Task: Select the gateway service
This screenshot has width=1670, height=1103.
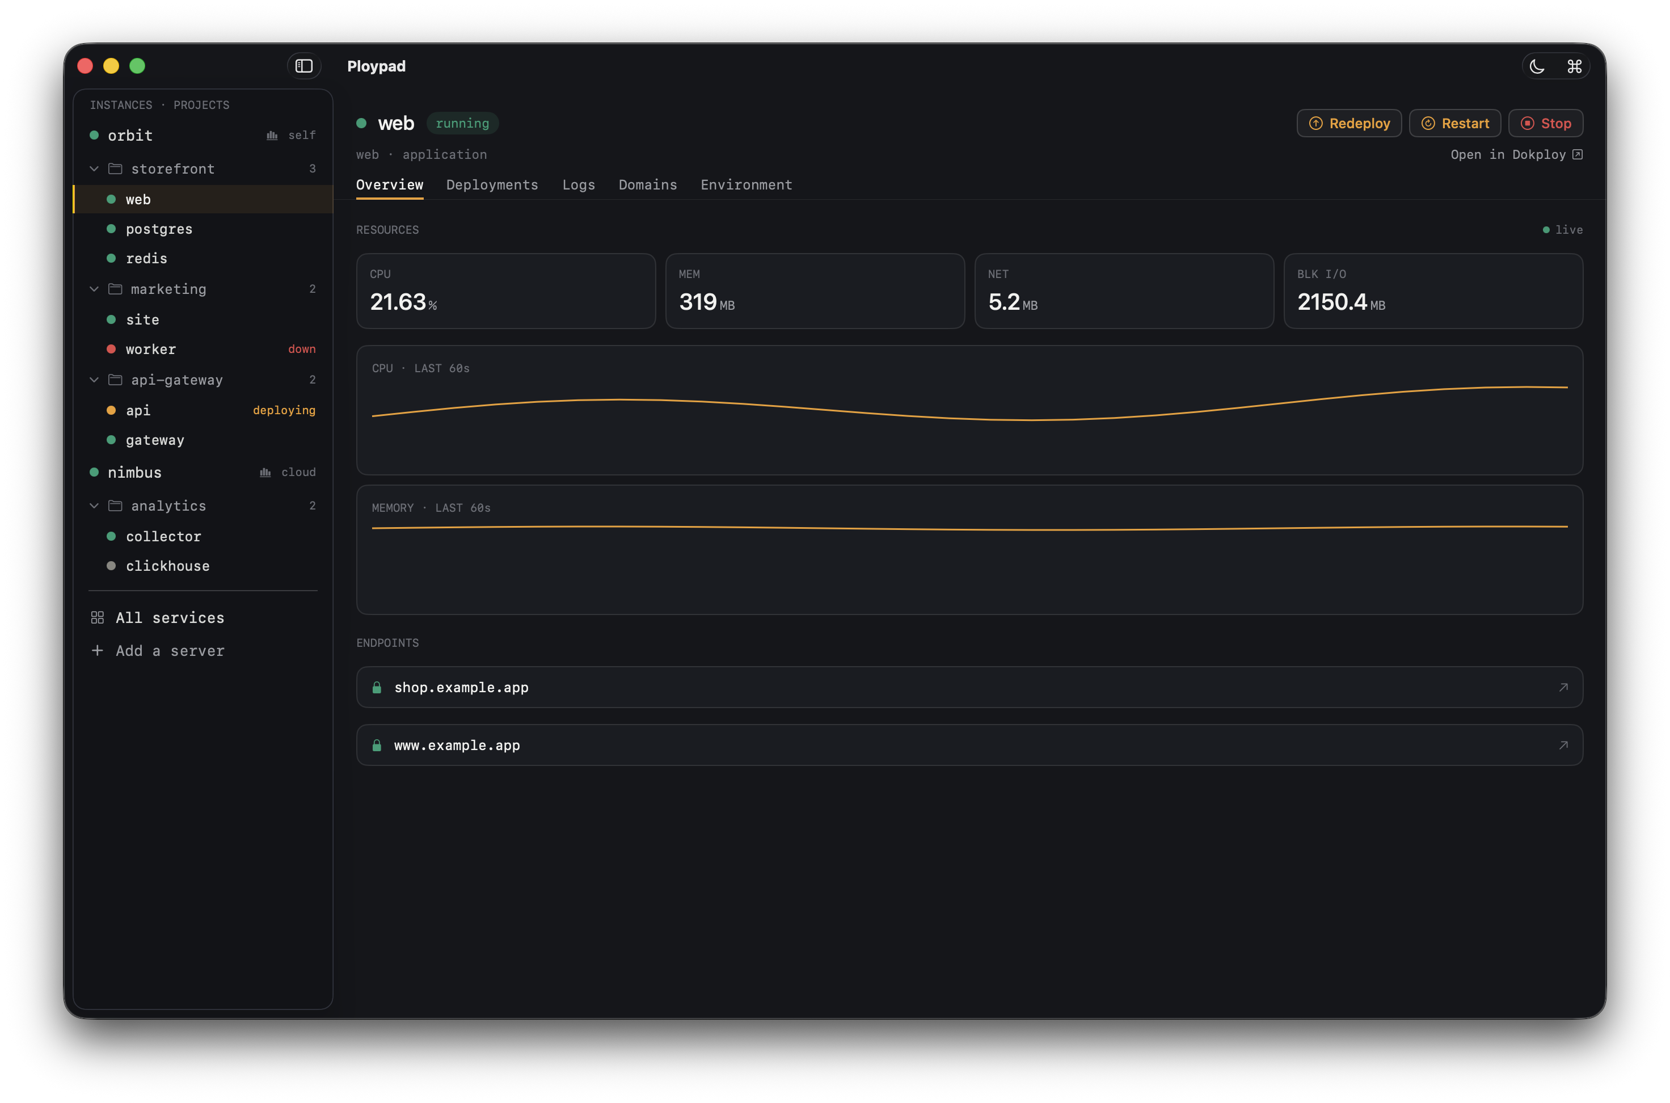Action: click(203, 440)
